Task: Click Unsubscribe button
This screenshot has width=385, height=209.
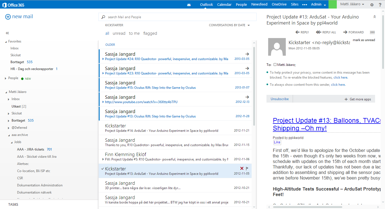Action: tap(280, 99)
